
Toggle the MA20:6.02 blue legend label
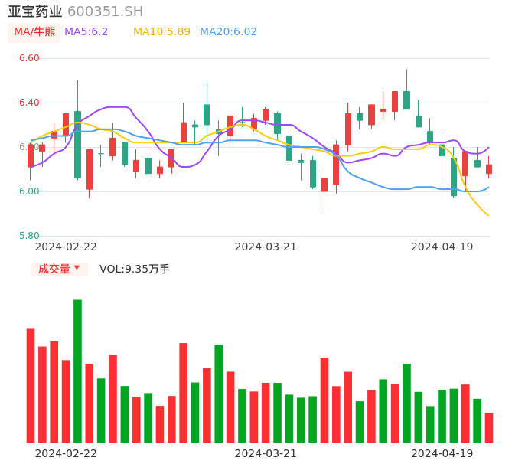coord(228,32)
